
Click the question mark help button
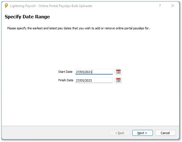point(160,6)
